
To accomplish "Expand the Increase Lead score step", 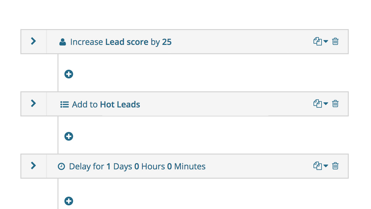I will click(33, 41).
